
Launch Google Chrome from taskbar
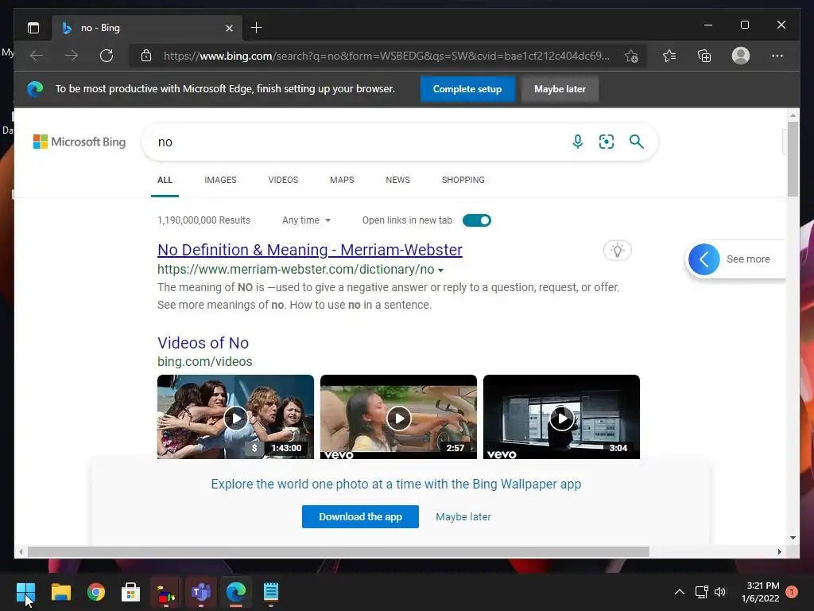tap(96, 592)
